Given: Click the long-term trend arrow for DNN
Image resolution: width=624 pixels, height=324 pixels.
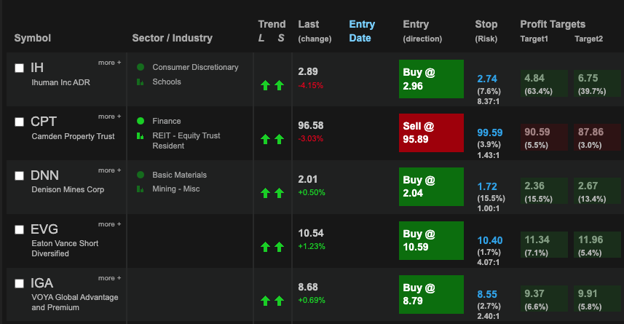Looking at the screenshot, I should pyautogui.click(x=266, y=193).
